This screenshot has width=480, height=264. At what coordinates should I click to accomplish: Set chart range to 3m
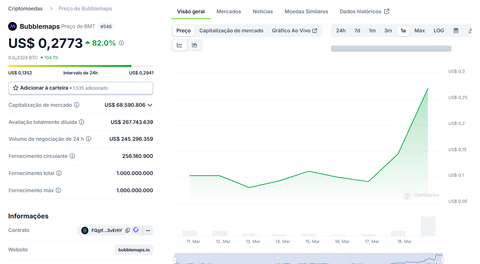click(x=388, y=30)
